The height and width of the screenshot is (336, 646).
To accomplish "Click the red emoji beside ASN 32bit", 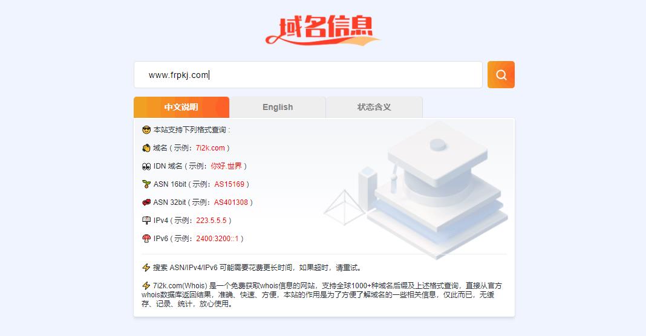I will coord(146,202).
